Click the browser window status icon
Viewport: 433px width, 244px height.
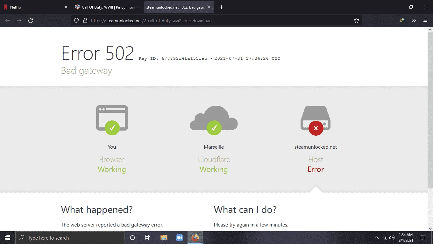pyautogui.click(x=112, y=120)
